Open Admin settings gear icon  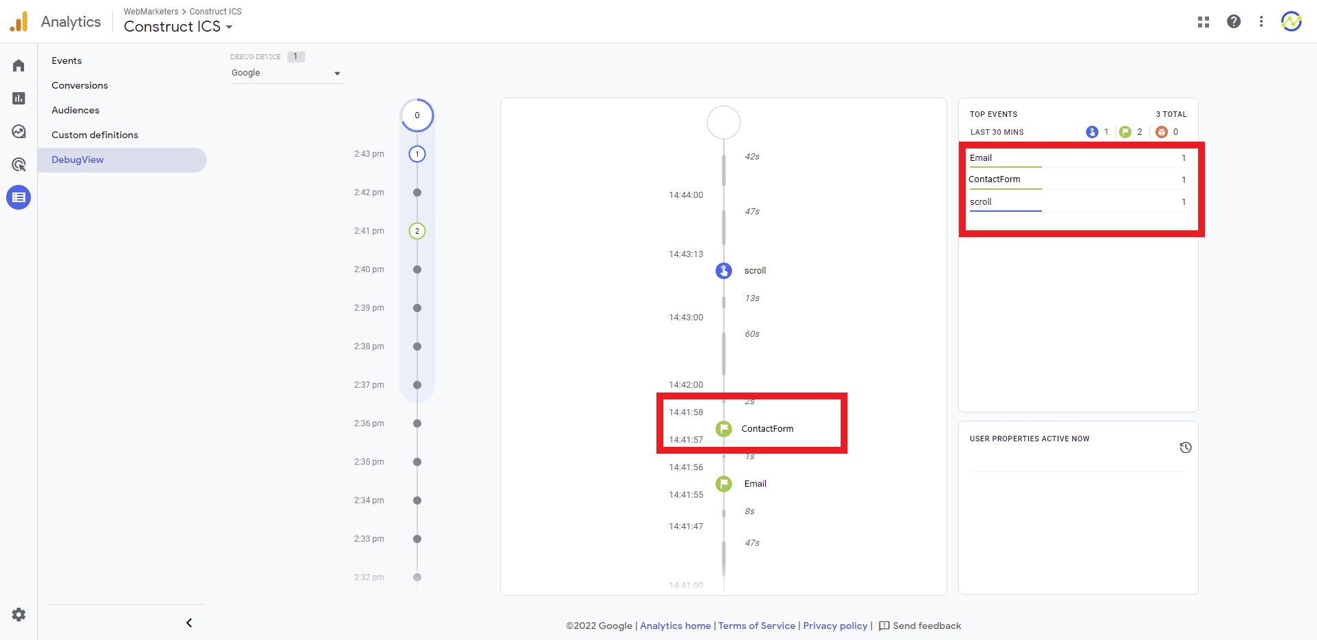tap(19, 615)
